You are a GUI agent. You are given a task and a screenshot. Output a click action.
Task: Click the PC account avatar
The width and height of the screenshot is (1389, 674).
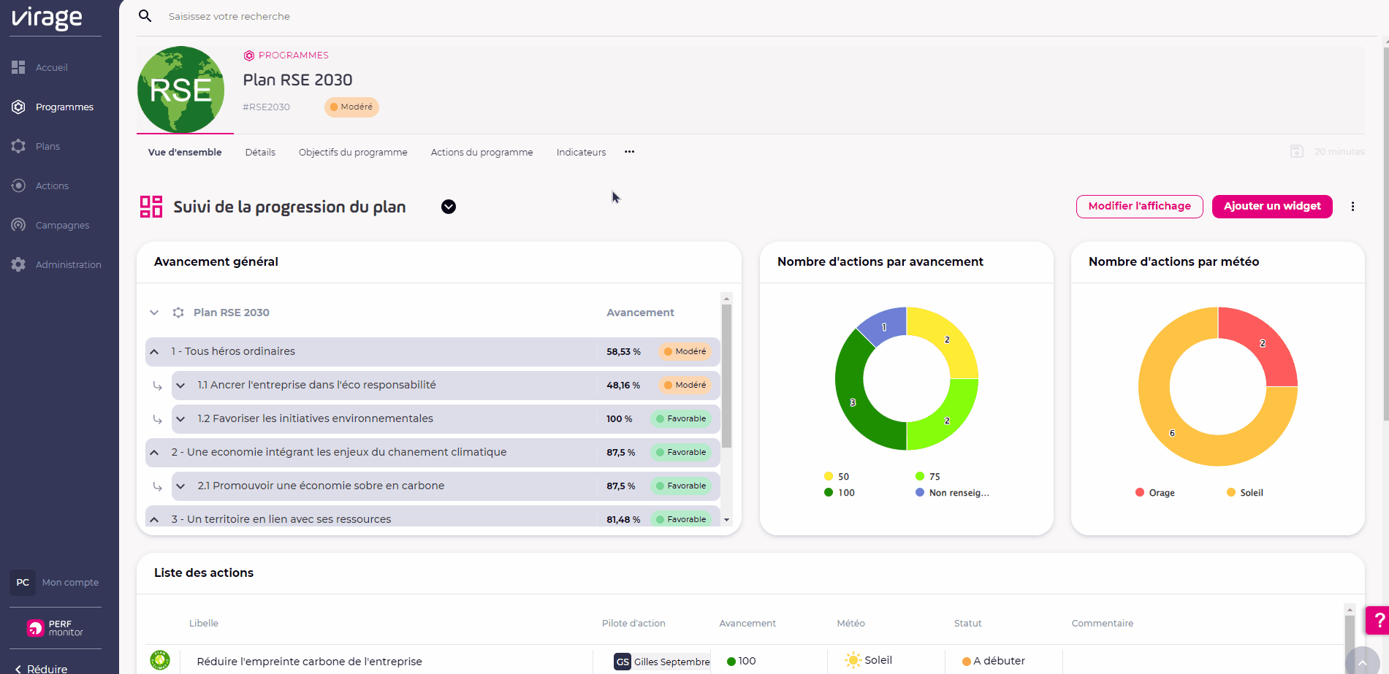(x=23, y=582)
